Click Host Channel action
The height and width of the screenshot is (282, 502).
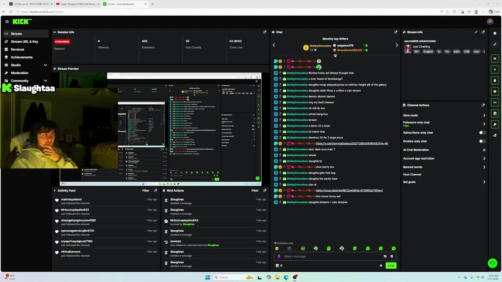coord(412,174)
